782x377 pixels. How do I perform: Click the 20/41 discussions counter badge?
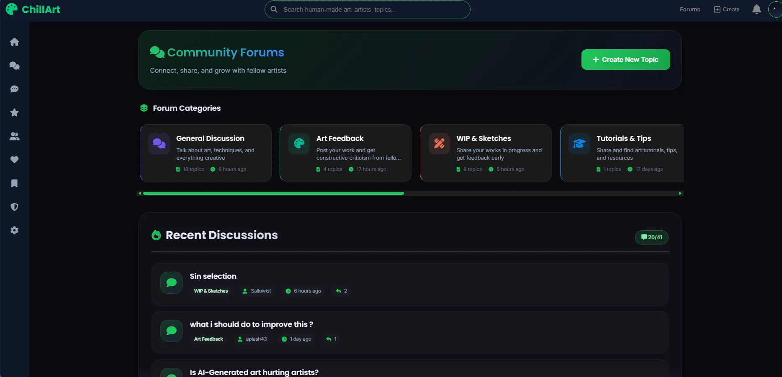click(x=652, y=237)
